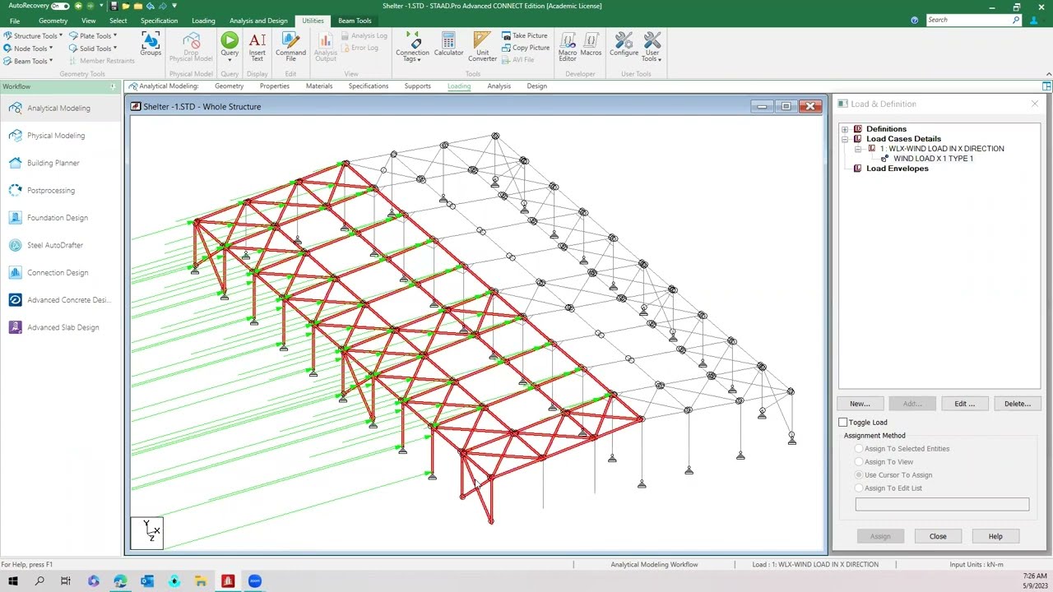The height and width of the screenshot is (592, 1053).
Task: Open Beam Tools dropdown in ribbon
Action: [29, 61]
